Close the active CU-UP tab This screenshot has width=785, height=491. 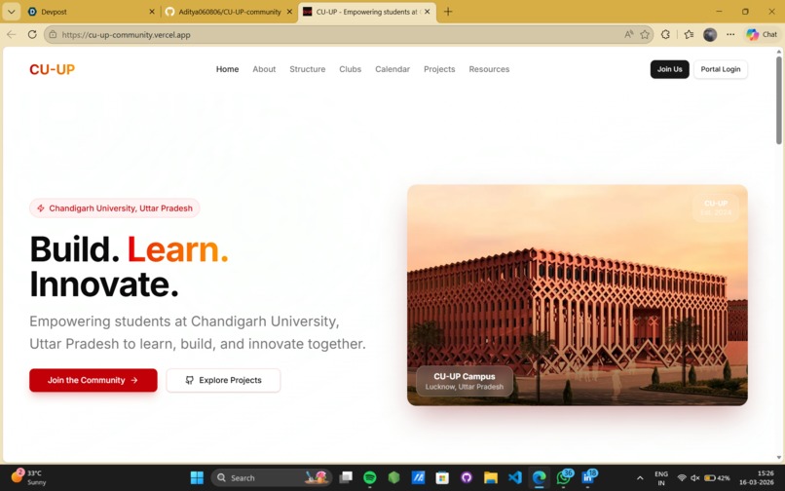[x=427, y=12]
